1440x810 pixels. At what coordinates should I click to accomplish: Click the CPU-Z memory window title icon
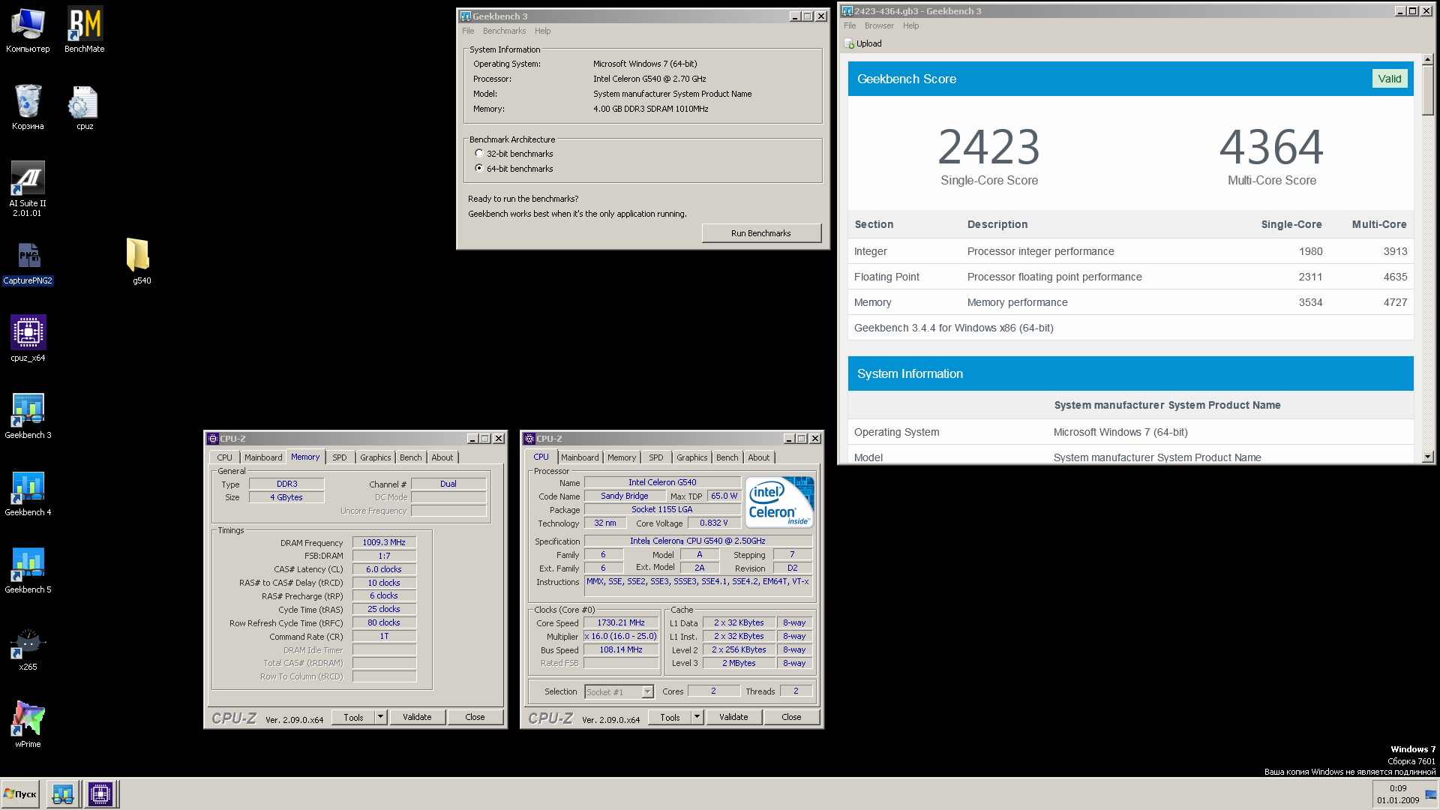(213, 439)
